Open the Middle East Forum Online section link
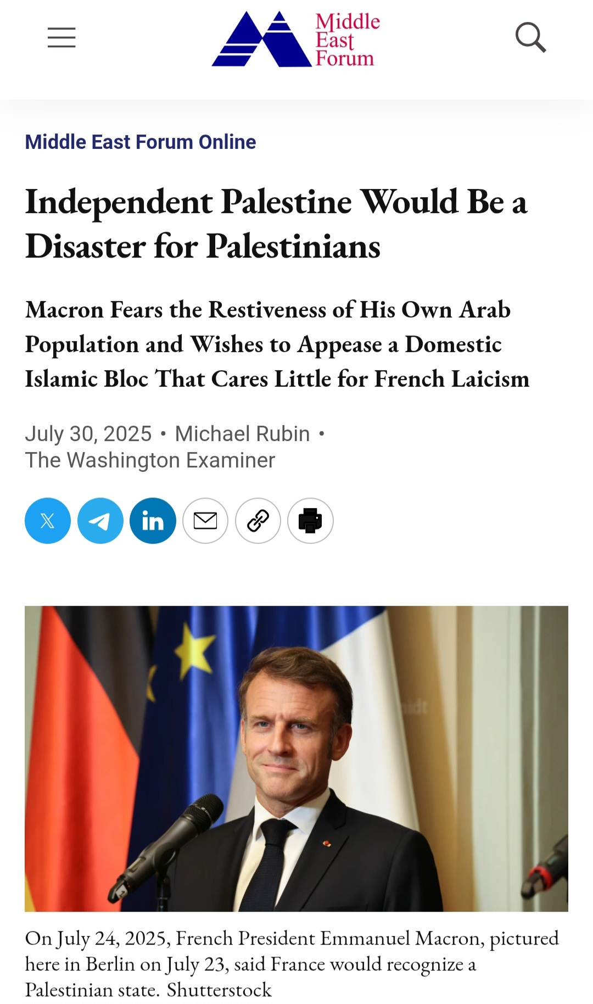This screenshot has height=1004, width=593. coord(141,142)
